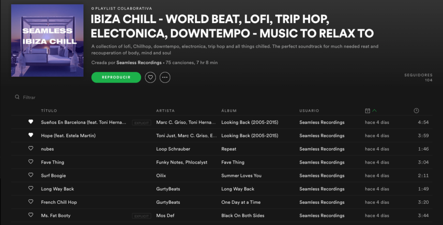
Task: Open album Repeat
Action: (x=229, y=149)
